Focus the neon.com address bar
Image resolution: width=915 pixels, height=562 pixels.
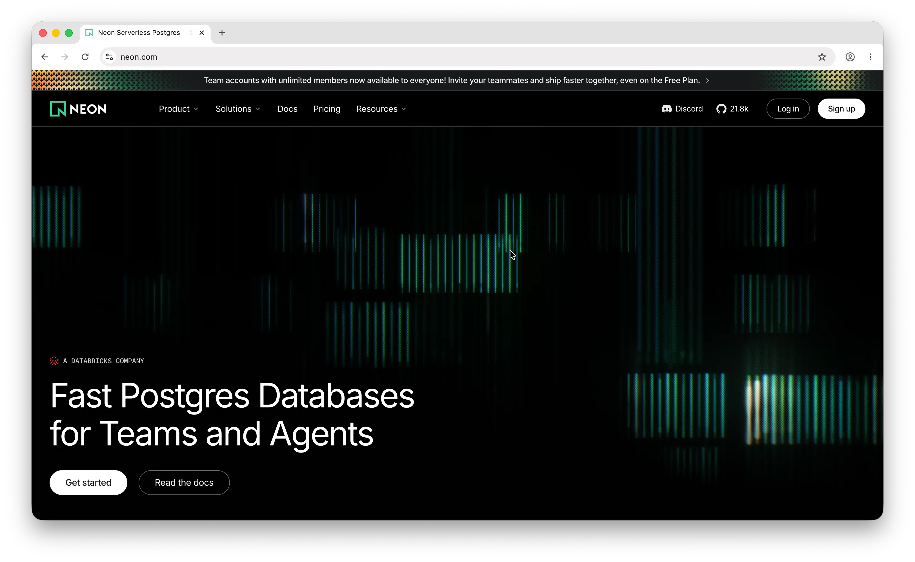467,57
